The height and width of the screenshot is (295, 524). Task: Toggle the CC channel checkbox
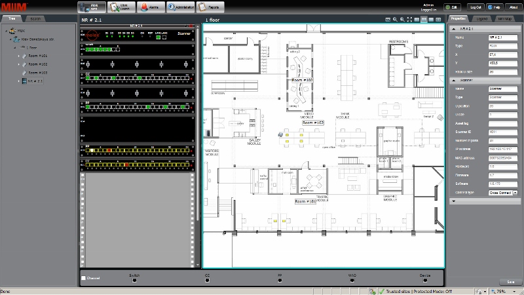(207, 281)
